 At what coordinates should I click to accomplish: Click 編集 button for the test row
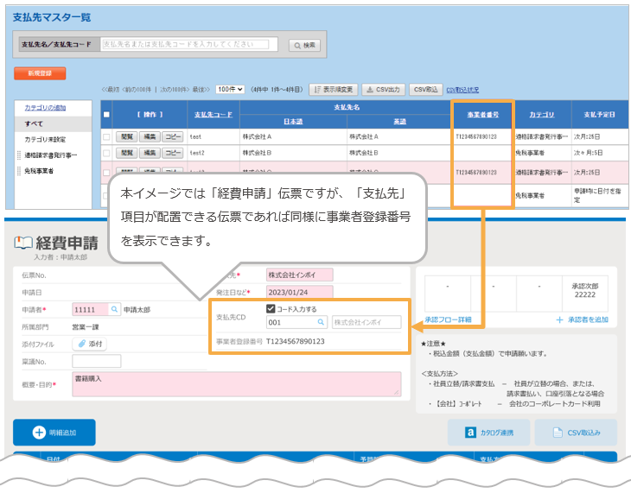click(x=149, y=136)
